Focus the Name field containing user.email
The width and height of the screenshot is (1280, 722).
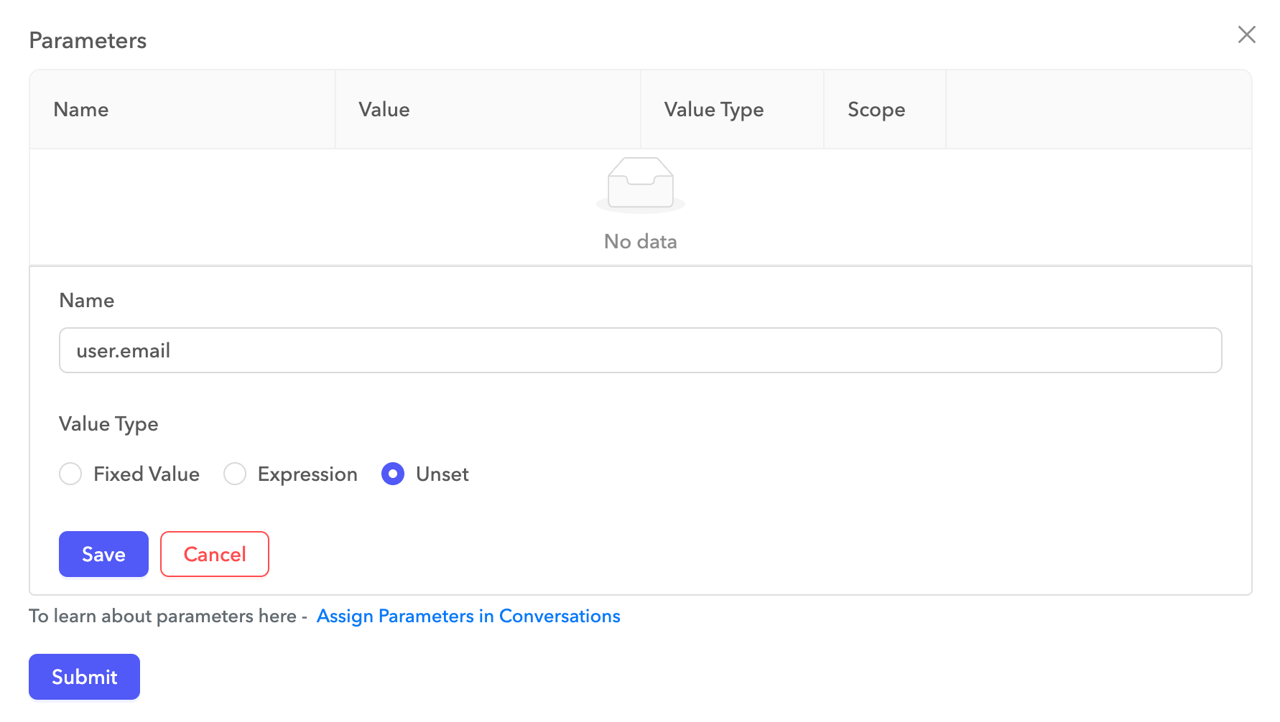[640, 350]
